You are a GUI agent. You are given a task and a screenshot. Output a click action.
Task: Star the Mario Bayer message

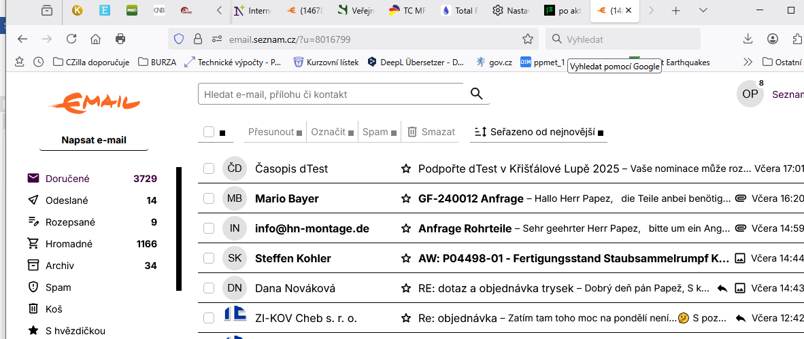click(x=406, y=198)
